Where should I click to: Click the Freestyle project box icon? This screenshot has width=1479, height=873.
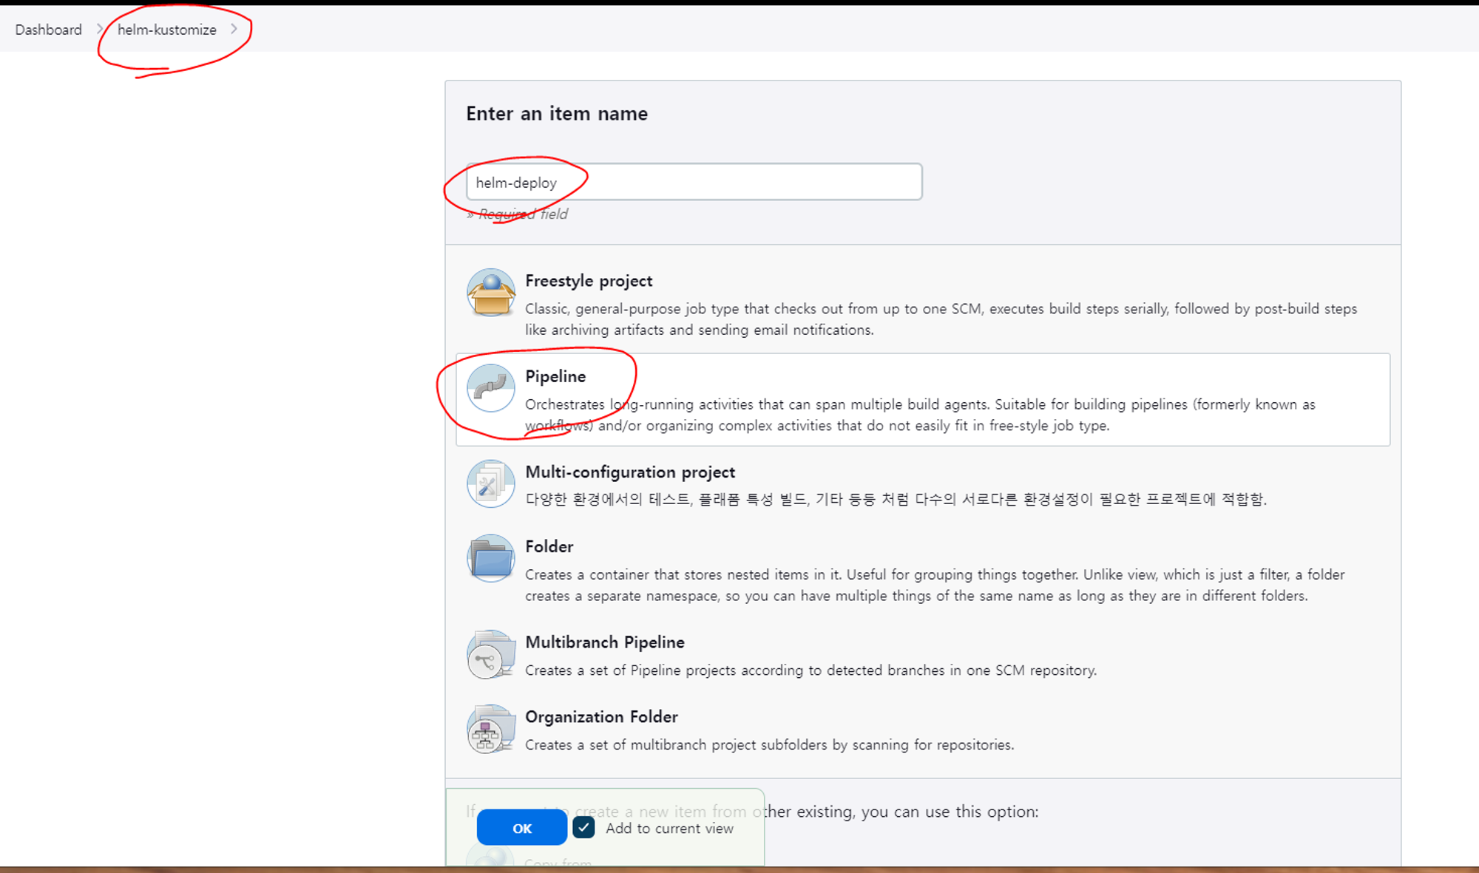click(x=490, y=293)
